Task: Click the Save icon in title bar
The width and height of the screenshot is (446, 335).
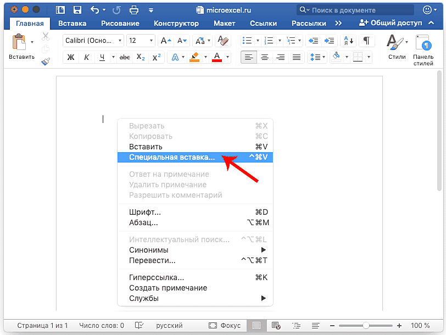Action: [x=77, y=10]
